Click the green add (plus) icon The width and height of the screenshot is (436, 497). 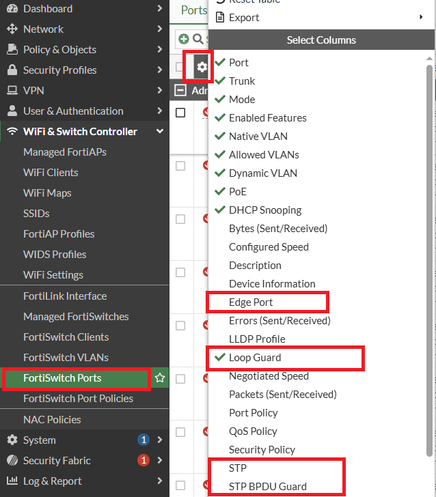point(183,39)
